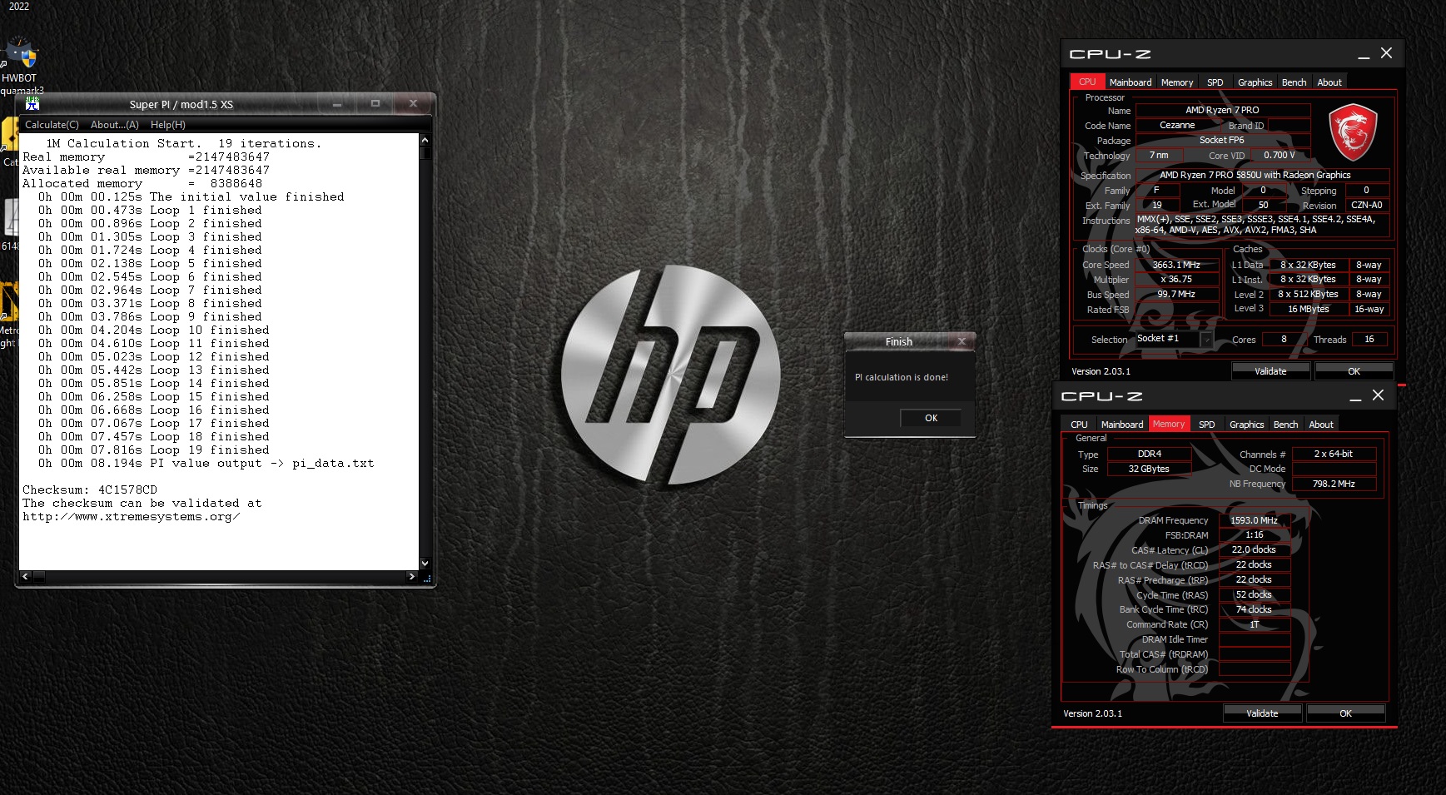Viewport: 1446px width, 795px height.
Task: Click Super PI vertical scrollbar down arrow
Action: (x=425, y=563)
